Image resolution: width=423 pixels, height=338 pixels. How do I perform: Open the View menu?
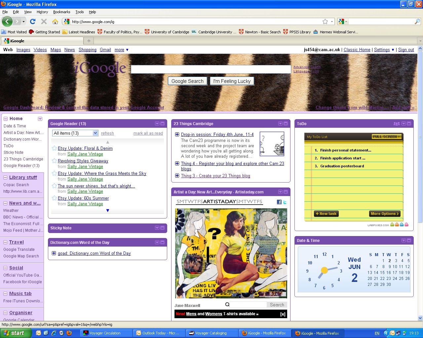pyautogui.click(x=28, y=12)
